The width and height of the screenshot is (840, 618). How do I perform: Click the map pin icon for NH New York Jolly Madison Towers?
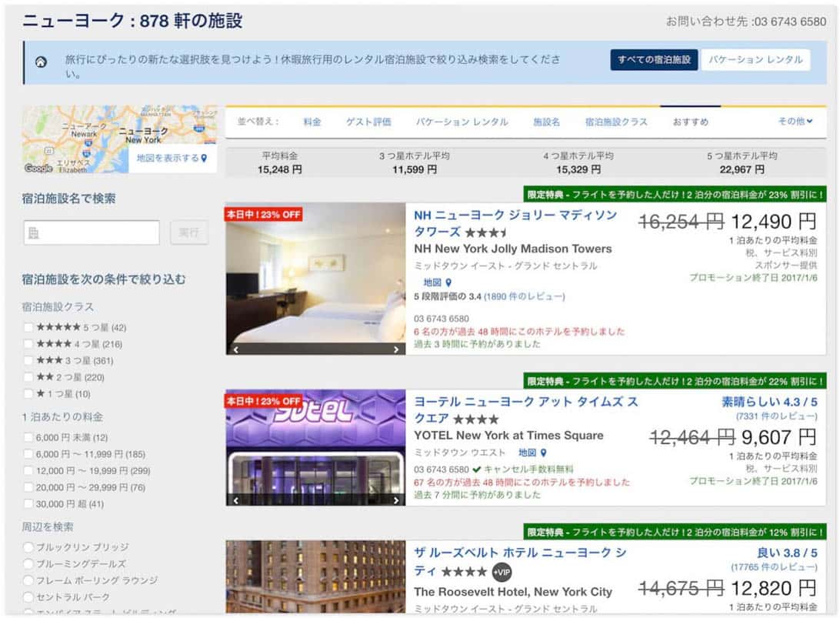448,282
